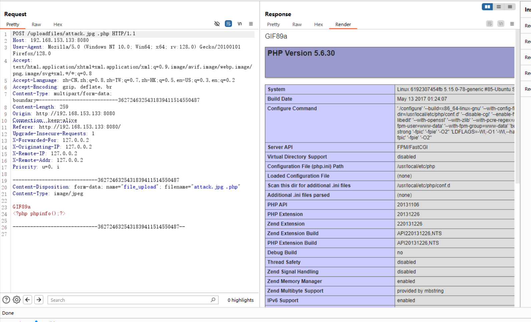Screen dimensions: 531x322
Task: Open the help question mark icon
Action: pos(6,300)
